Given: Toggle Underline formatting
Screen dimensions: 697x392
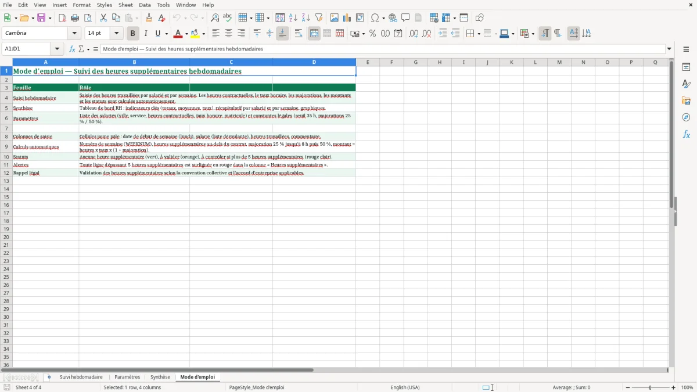Looking at the screenshot, I should 158,34.
